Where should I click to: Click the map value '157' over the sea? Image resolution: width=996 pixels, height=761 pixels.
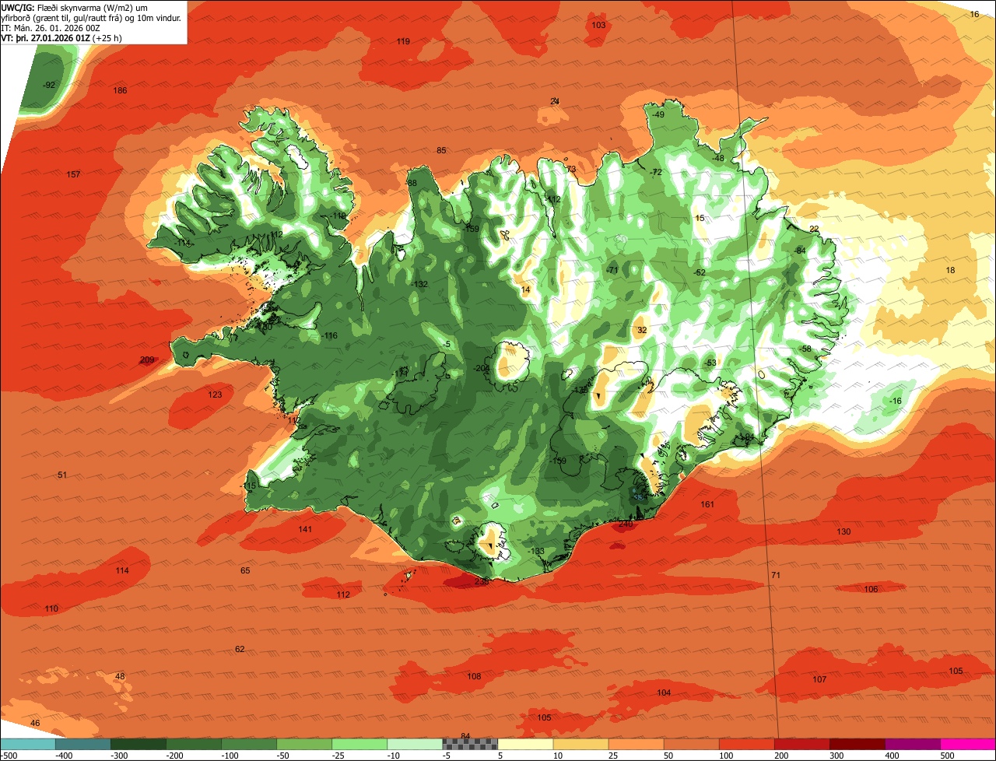pos(74,174)
